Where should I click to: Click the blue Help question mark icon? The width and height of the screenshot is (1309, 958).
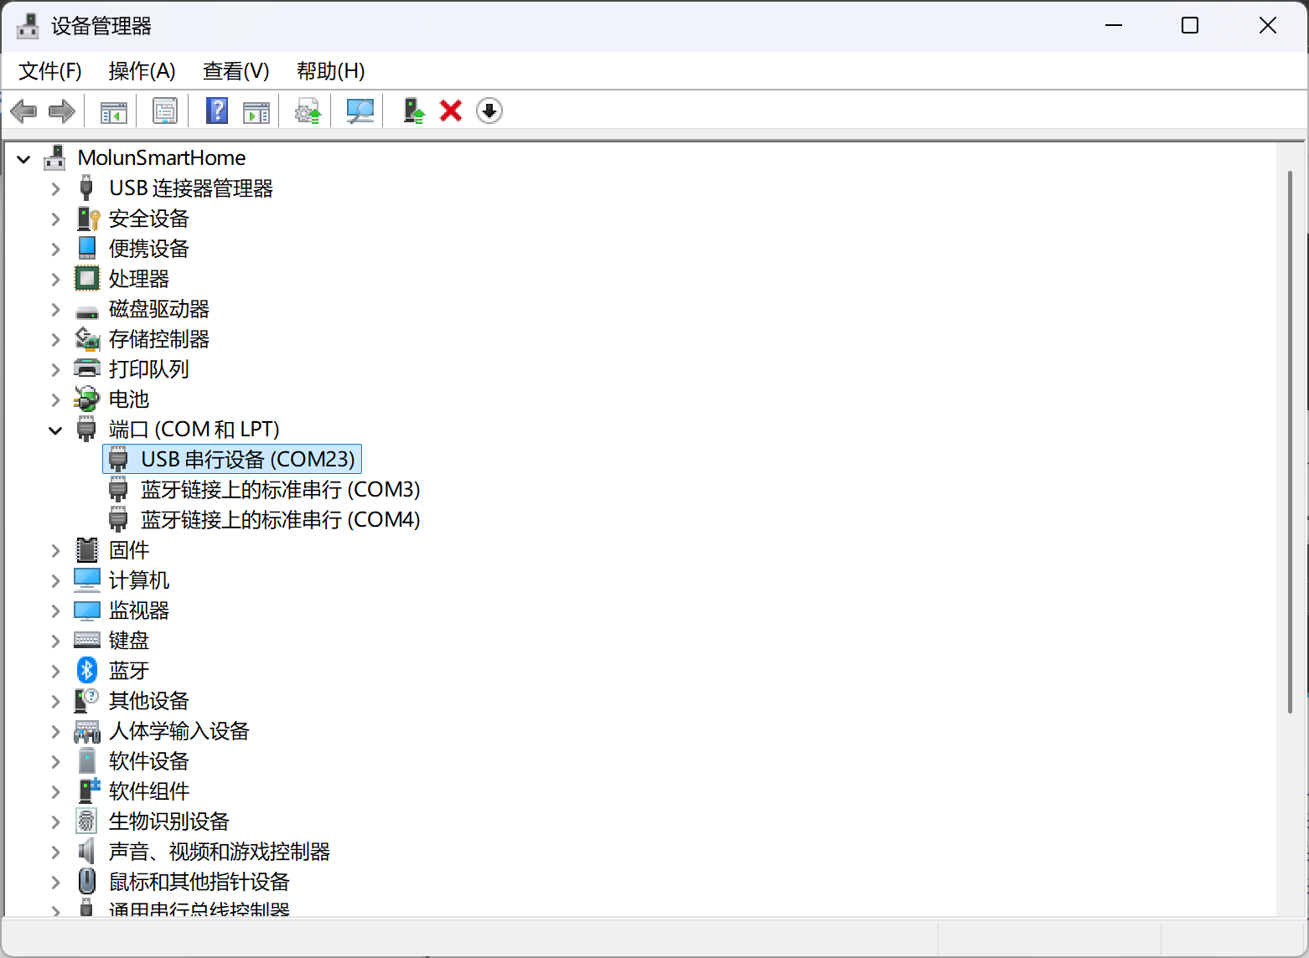[217, 111]
